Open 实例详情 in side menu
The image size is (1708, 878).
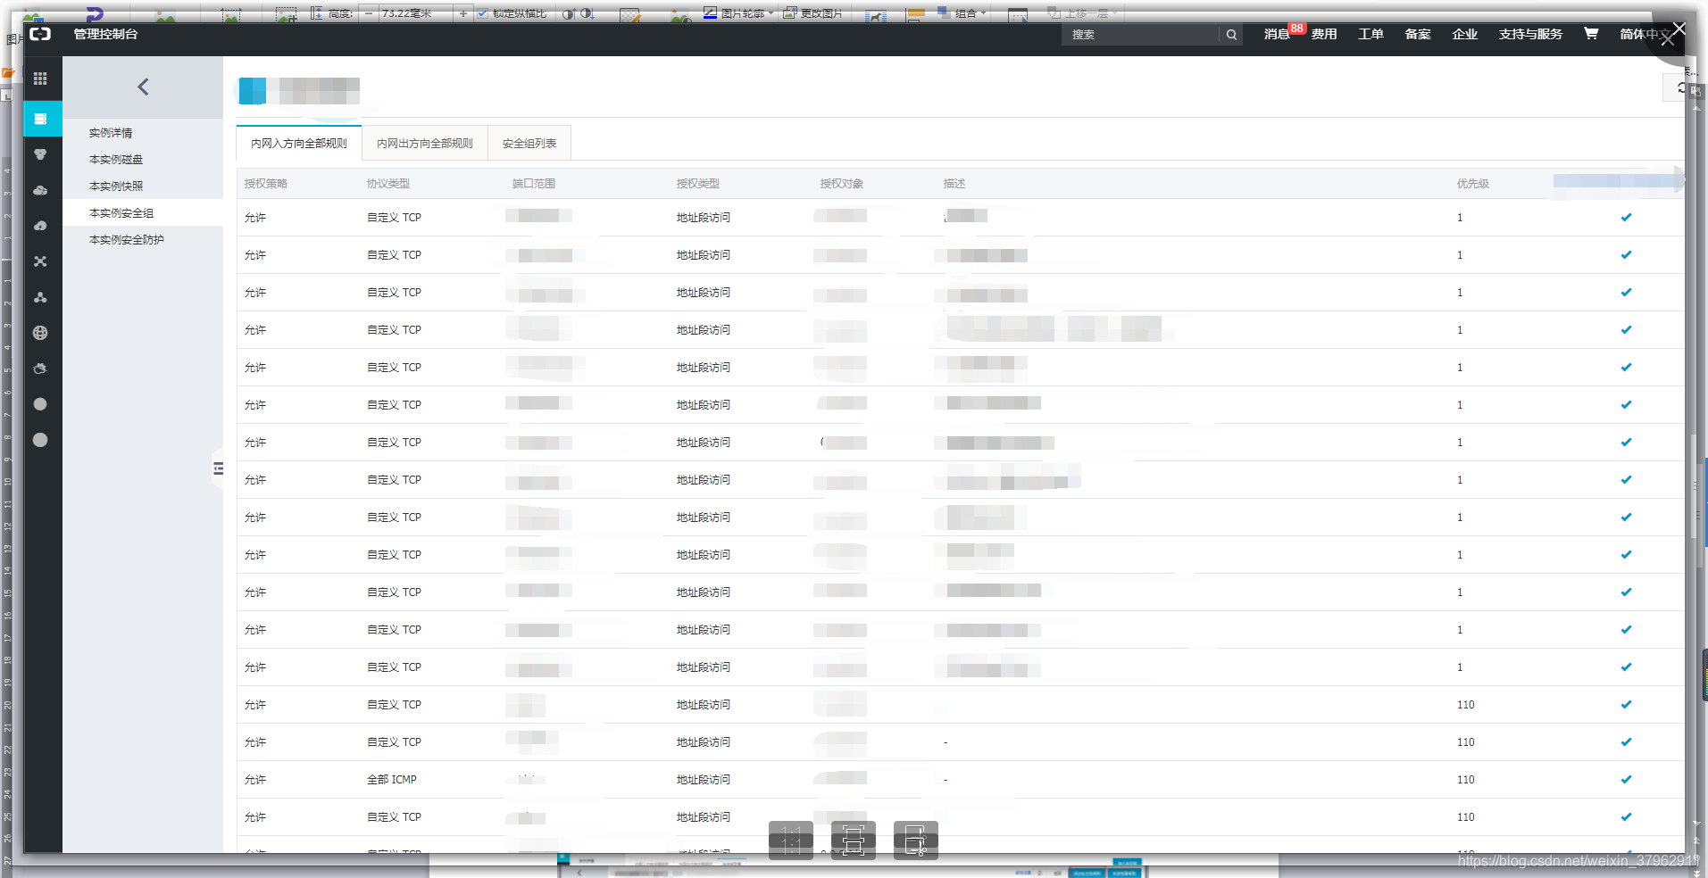click(111, 133)
